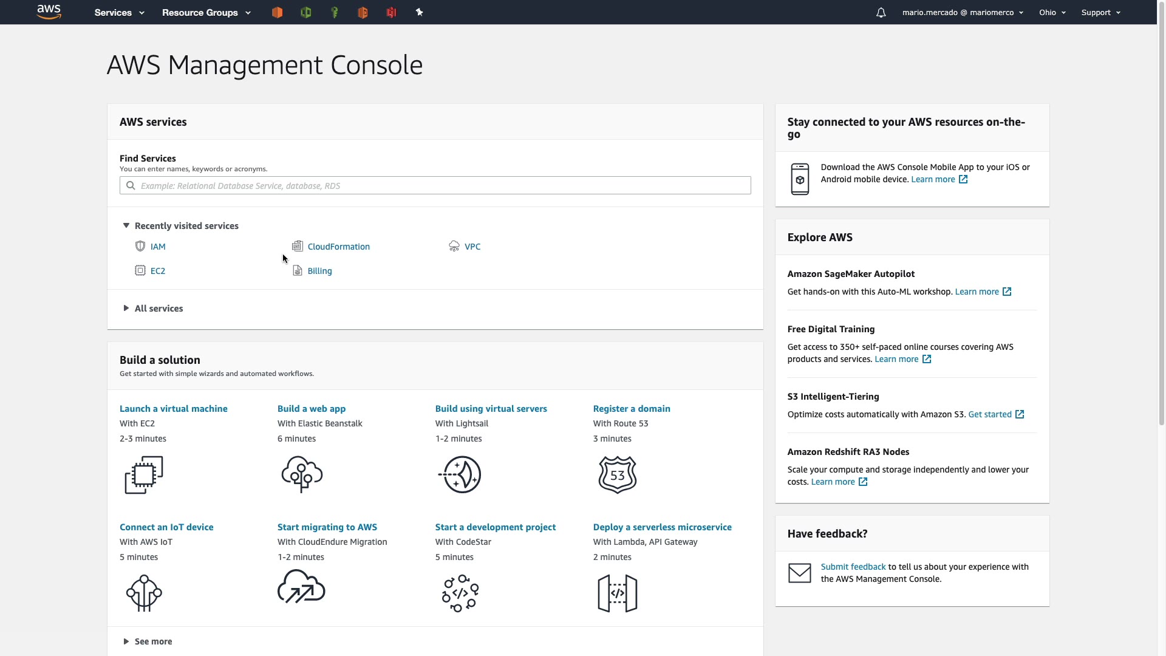Click the EC2 chip icon under Launch a virtual machine
This screenshot has width=1166, height=656.
[x=144, y=475]
